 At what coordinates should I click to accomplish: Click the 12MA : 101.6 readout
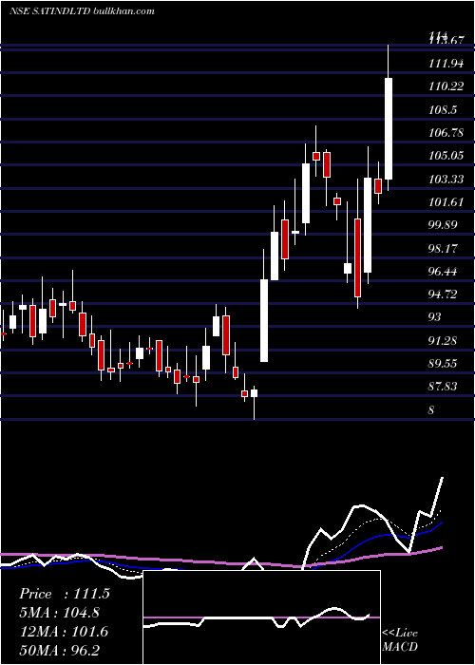(64, 632)
